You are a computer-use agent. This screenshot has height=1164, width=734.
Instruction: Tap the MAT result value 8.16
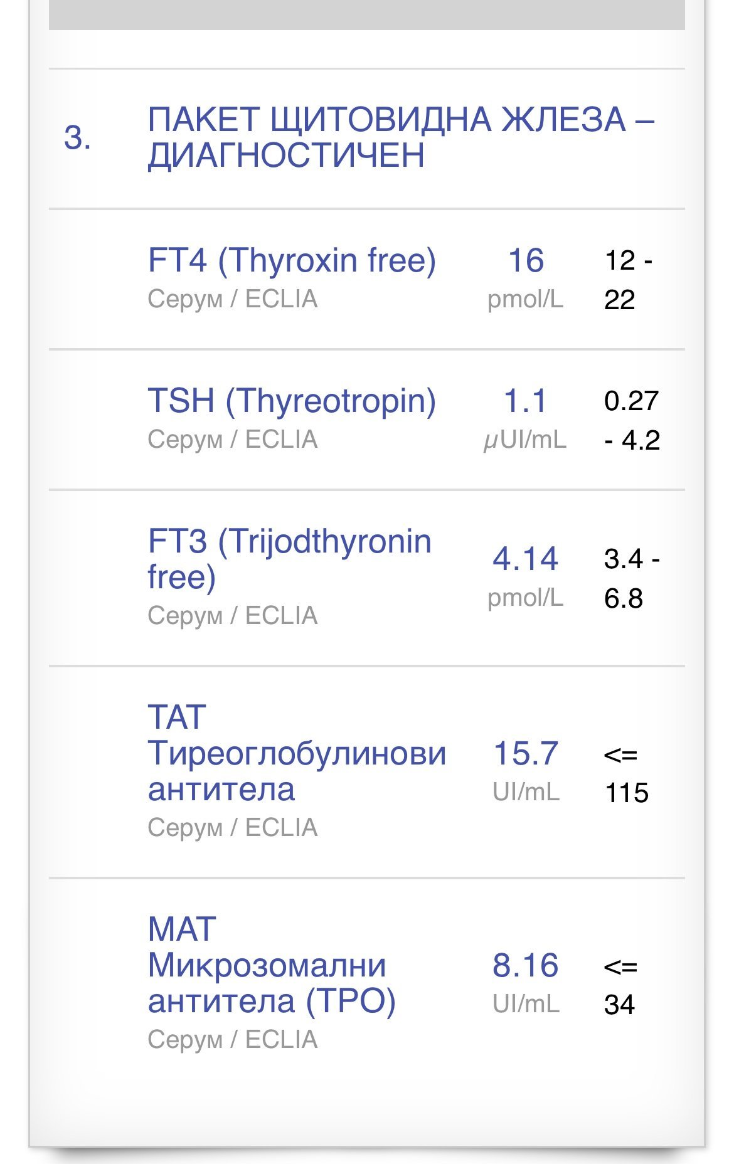click(x=526, y=965)
